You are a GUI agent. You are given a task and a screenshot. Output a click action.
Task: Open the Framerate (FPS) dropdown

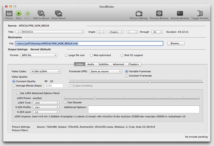[x=105, y=71]
